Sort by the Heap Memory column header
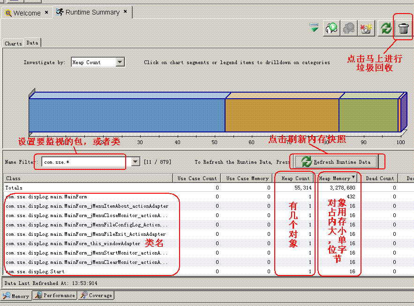The width and height of the screenshot is (414, 306). coord(337,178)
